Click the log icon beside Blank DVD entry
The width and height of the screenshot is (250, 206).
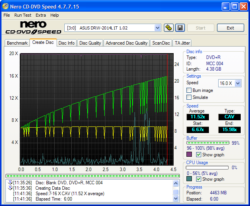pyautogui.click(x=10, y=183)
